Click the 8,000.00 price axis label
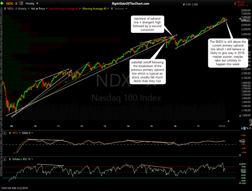This screenshot has height=191, width=252. (246, 10)
